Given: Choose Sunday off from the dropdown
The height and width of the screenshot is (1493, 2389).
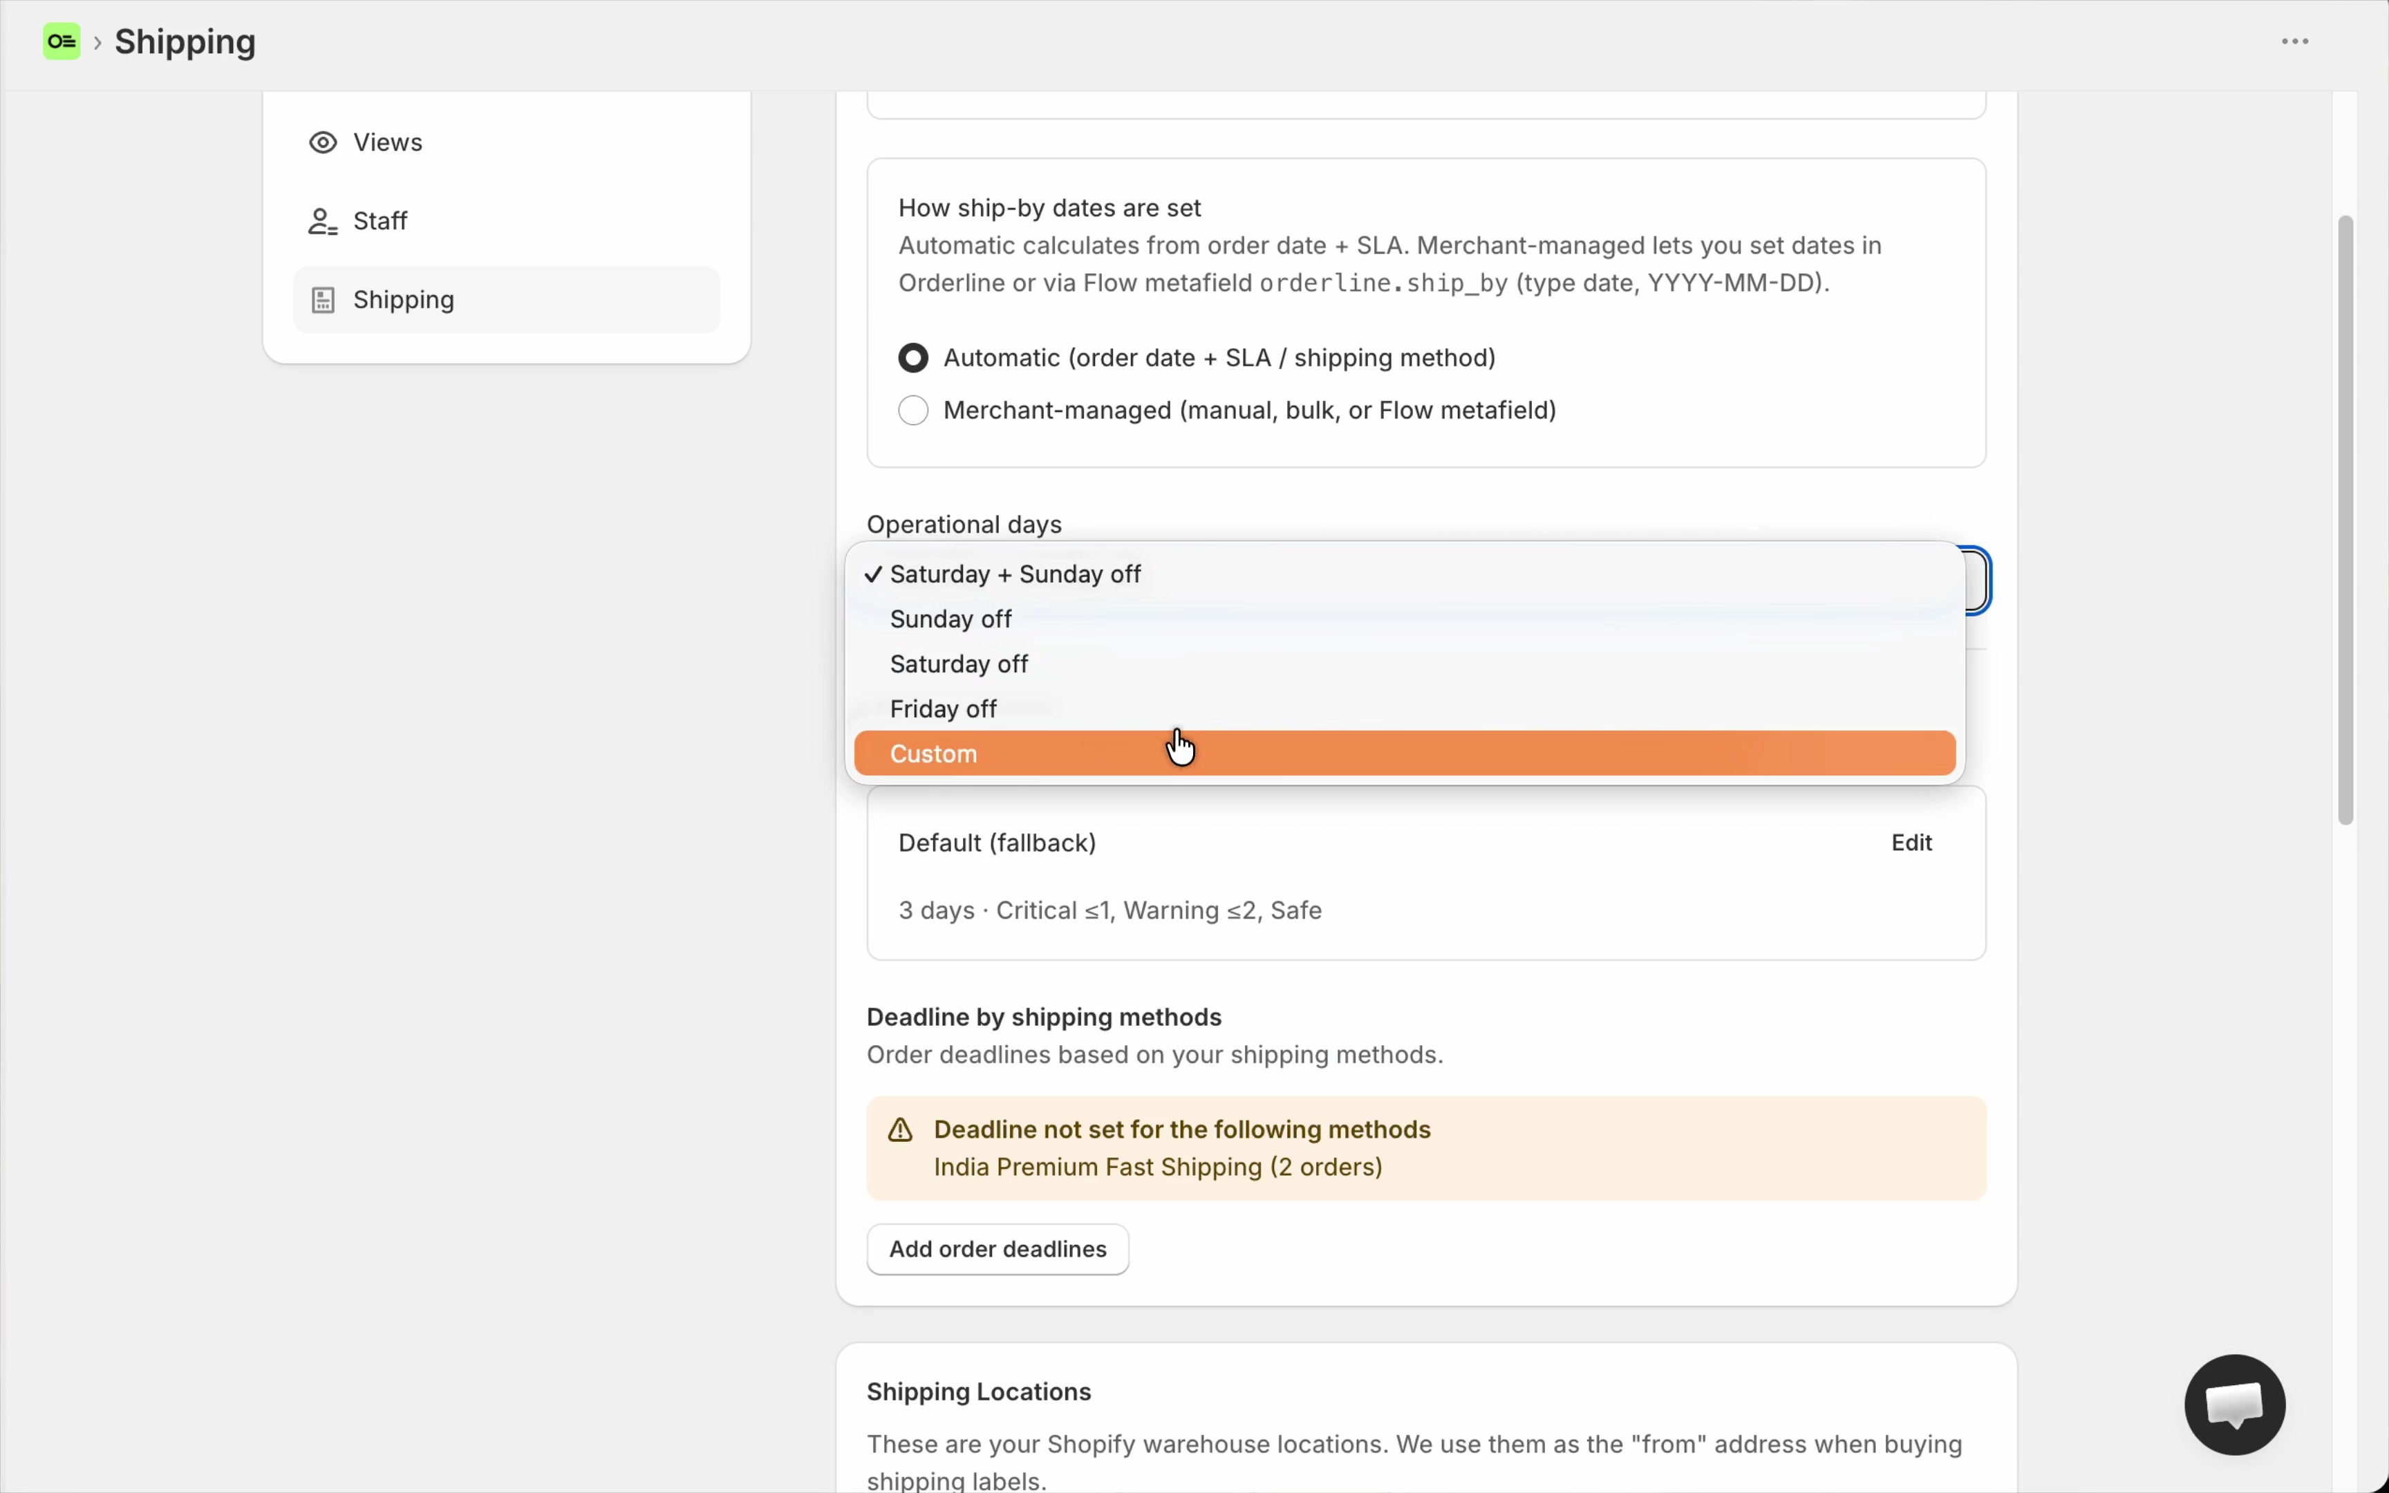Looking at the screenshot, I should coord(1404,619).
